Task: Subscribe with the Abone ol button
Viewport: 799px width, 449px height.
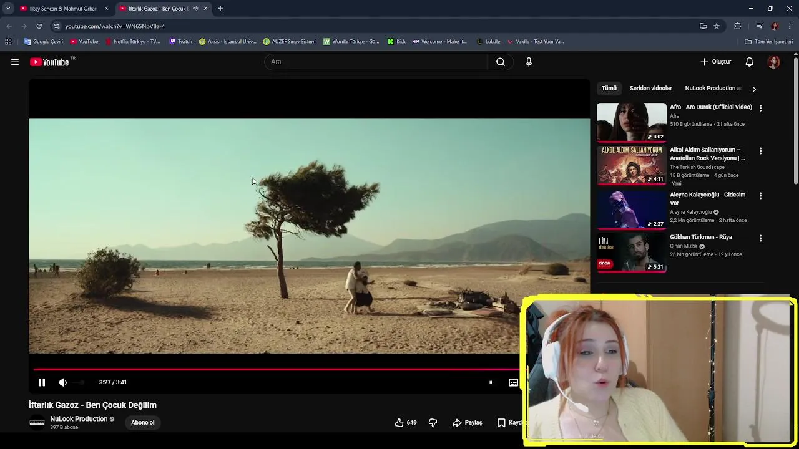Action: pyautogui.click(x=143, y=422)
